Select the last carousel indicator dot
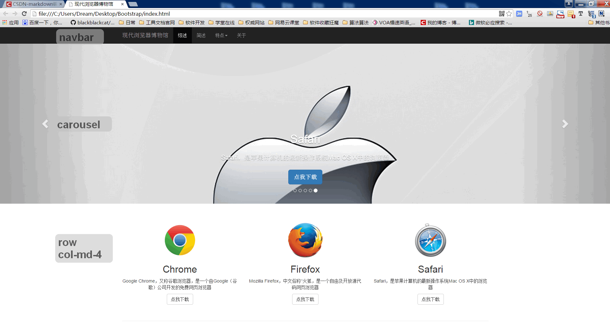610x331 pixels. pos(316,191)
